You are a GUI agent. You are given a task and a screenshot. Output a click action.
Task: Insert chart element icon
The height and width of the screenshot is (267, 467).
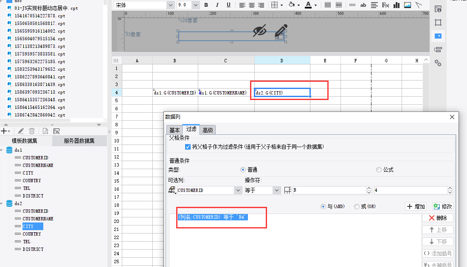[x=397, y=5]
